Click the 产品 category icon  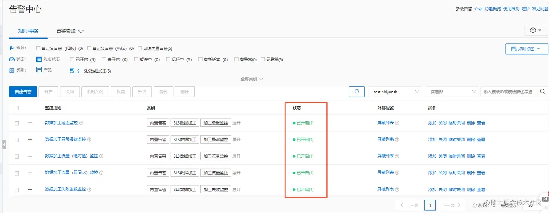pos(39,70)
